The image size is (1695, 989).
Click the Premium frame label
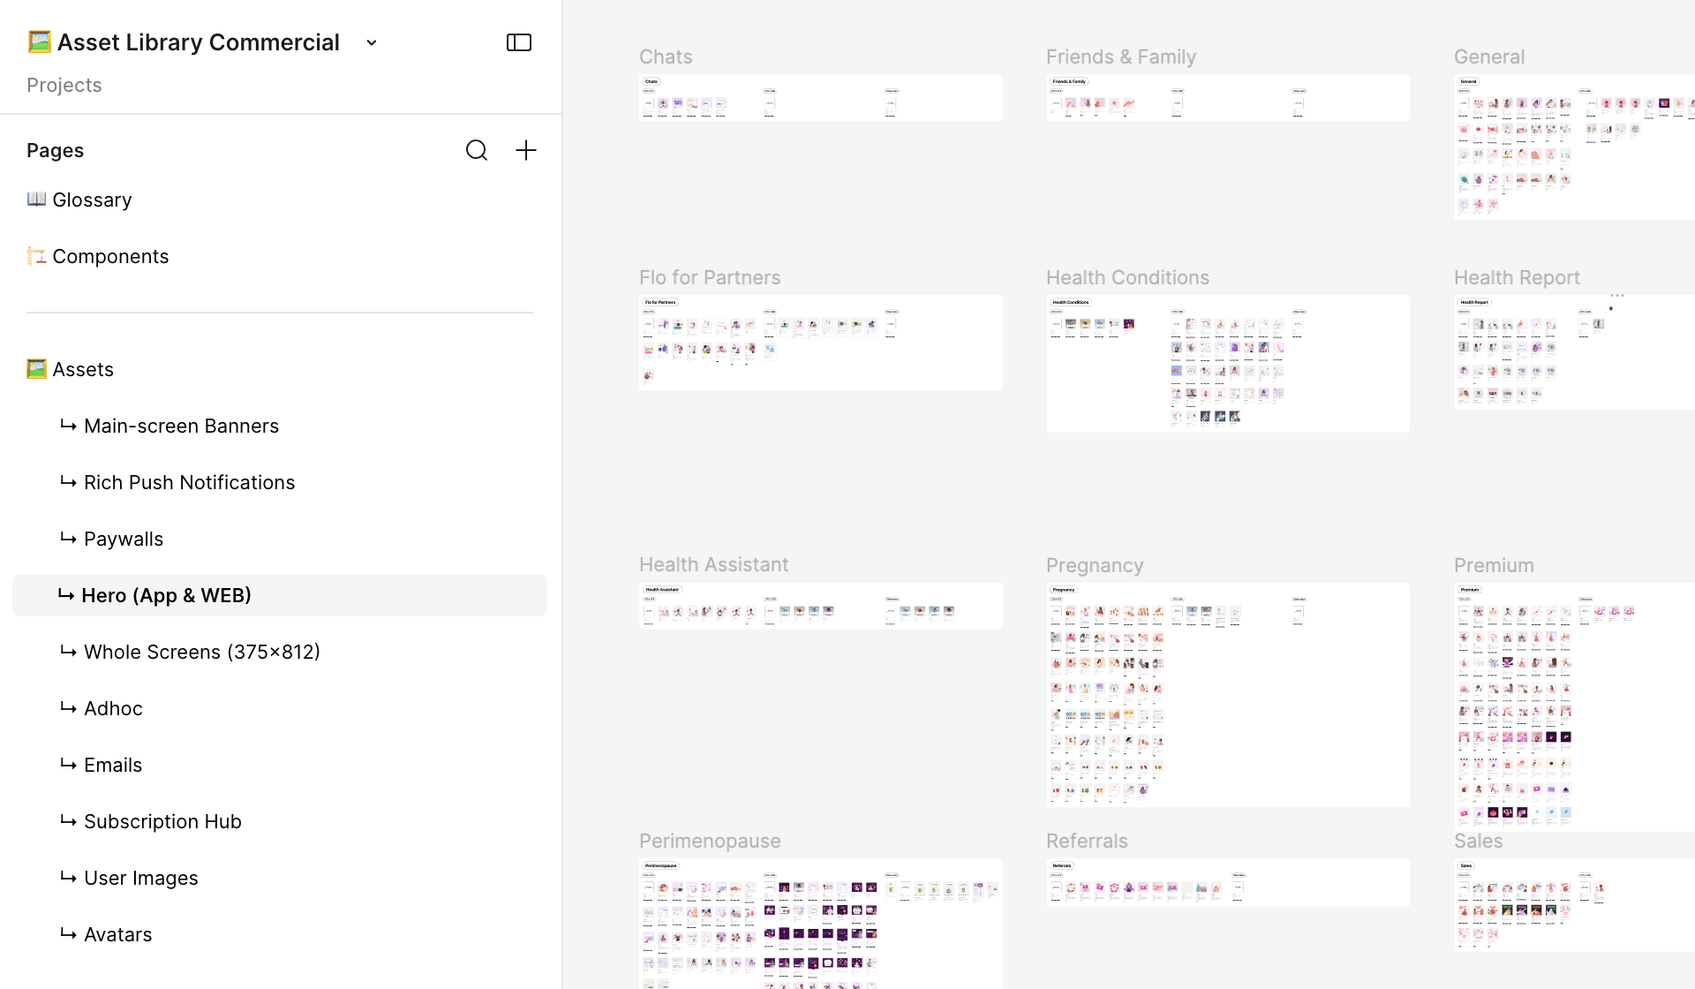click(1494, 565)
